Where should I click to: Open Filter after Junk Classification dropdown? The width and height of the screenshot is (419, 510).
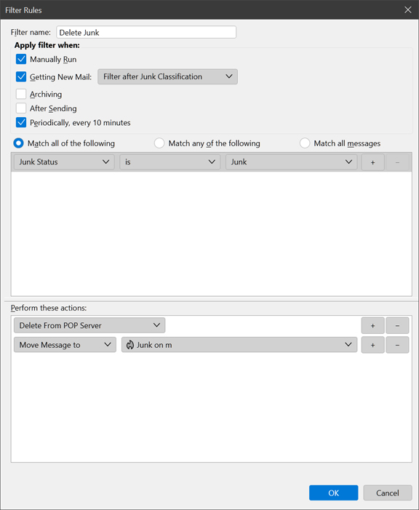tap(167, 77)
